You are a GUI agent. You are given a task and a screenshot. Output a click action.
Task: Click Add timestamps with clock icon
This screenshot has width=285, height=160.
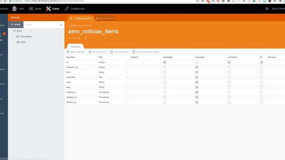coord(119,52)
